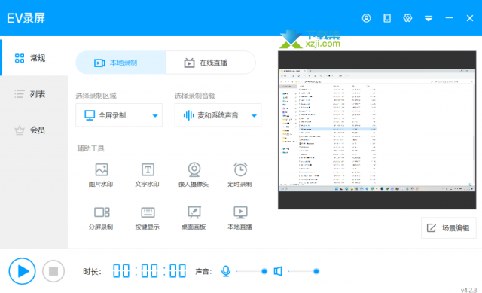Adjust the microphone volume slider
Viewport: 482px width, 293px height.
pos(252,271)
